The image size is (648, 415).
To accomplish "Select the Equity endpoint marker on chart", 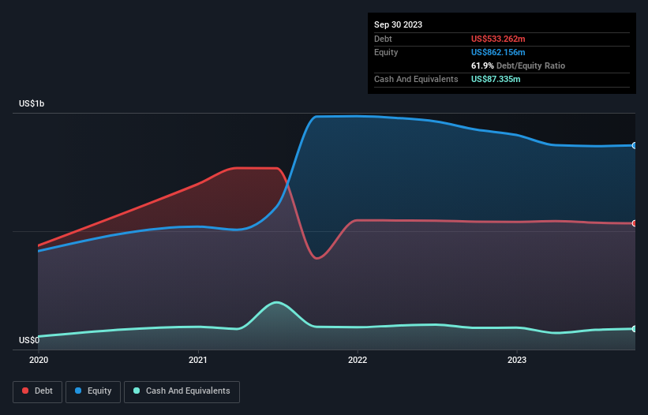I will click(x=635, y=145).
